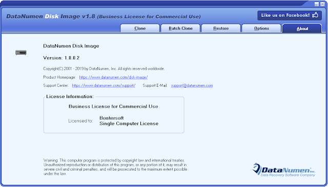Click the 'Business License for Commercial Use' license text
Viewport: 328px width, 187px height.
tap(113, 106)
